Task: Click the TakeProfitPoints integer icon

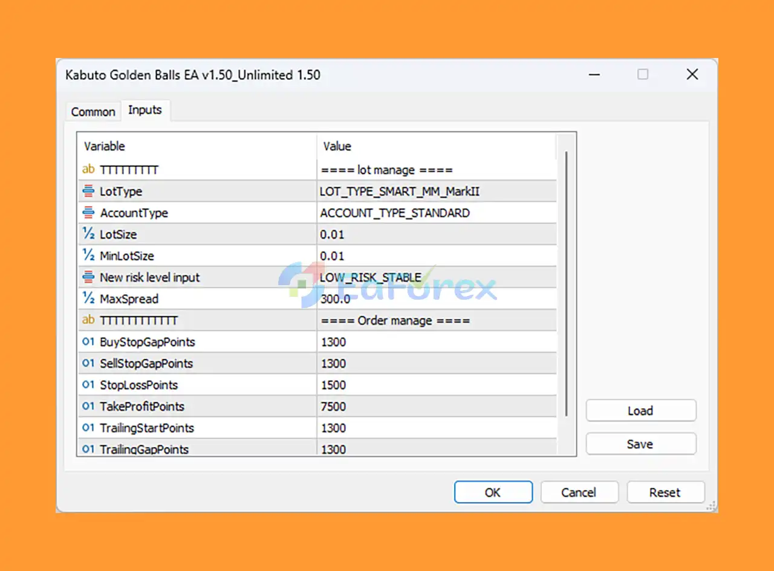Action: 88,406
